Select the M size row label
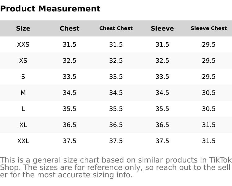 click(23, 93)
